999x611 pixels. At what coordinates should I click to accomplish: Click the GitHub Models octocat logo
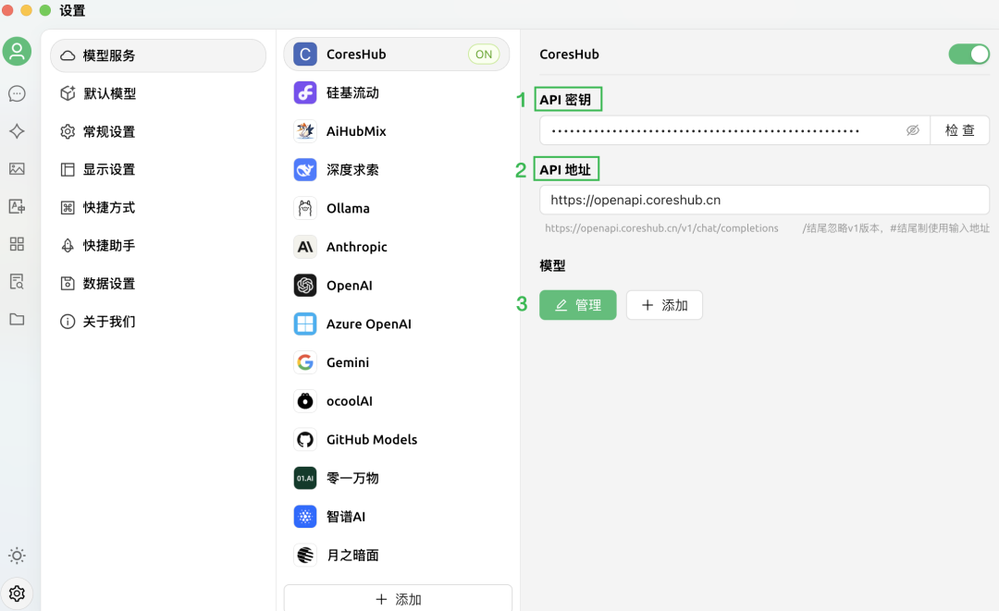(305, 439)
